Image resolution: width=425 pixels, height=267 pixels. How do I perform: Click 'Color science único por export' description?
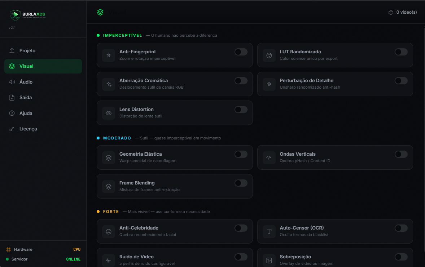(308, 58)
